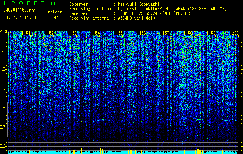The width and height of the screenshot is (243, 154).
Task: Click the meteor label
Action: pyautogui.click(x=55, y=12)
